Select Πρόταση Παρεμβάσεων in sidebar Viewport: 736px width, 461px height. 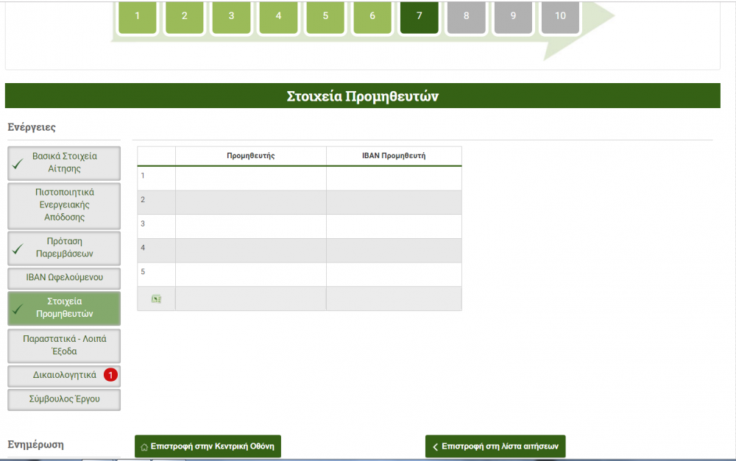(x=64, y=247)
